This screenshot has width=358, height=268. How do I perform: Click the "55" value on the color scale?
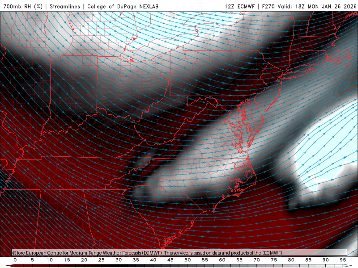point(205,260)
